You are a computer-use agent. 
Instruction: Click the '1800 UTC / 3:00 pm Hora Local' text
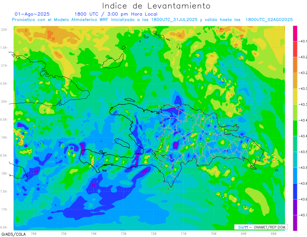[x=116, y=14]
